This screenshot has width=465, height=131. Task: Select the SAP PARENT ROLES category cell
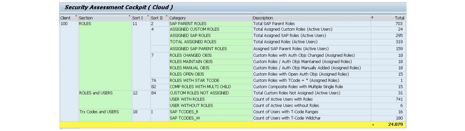click(210, 24)
